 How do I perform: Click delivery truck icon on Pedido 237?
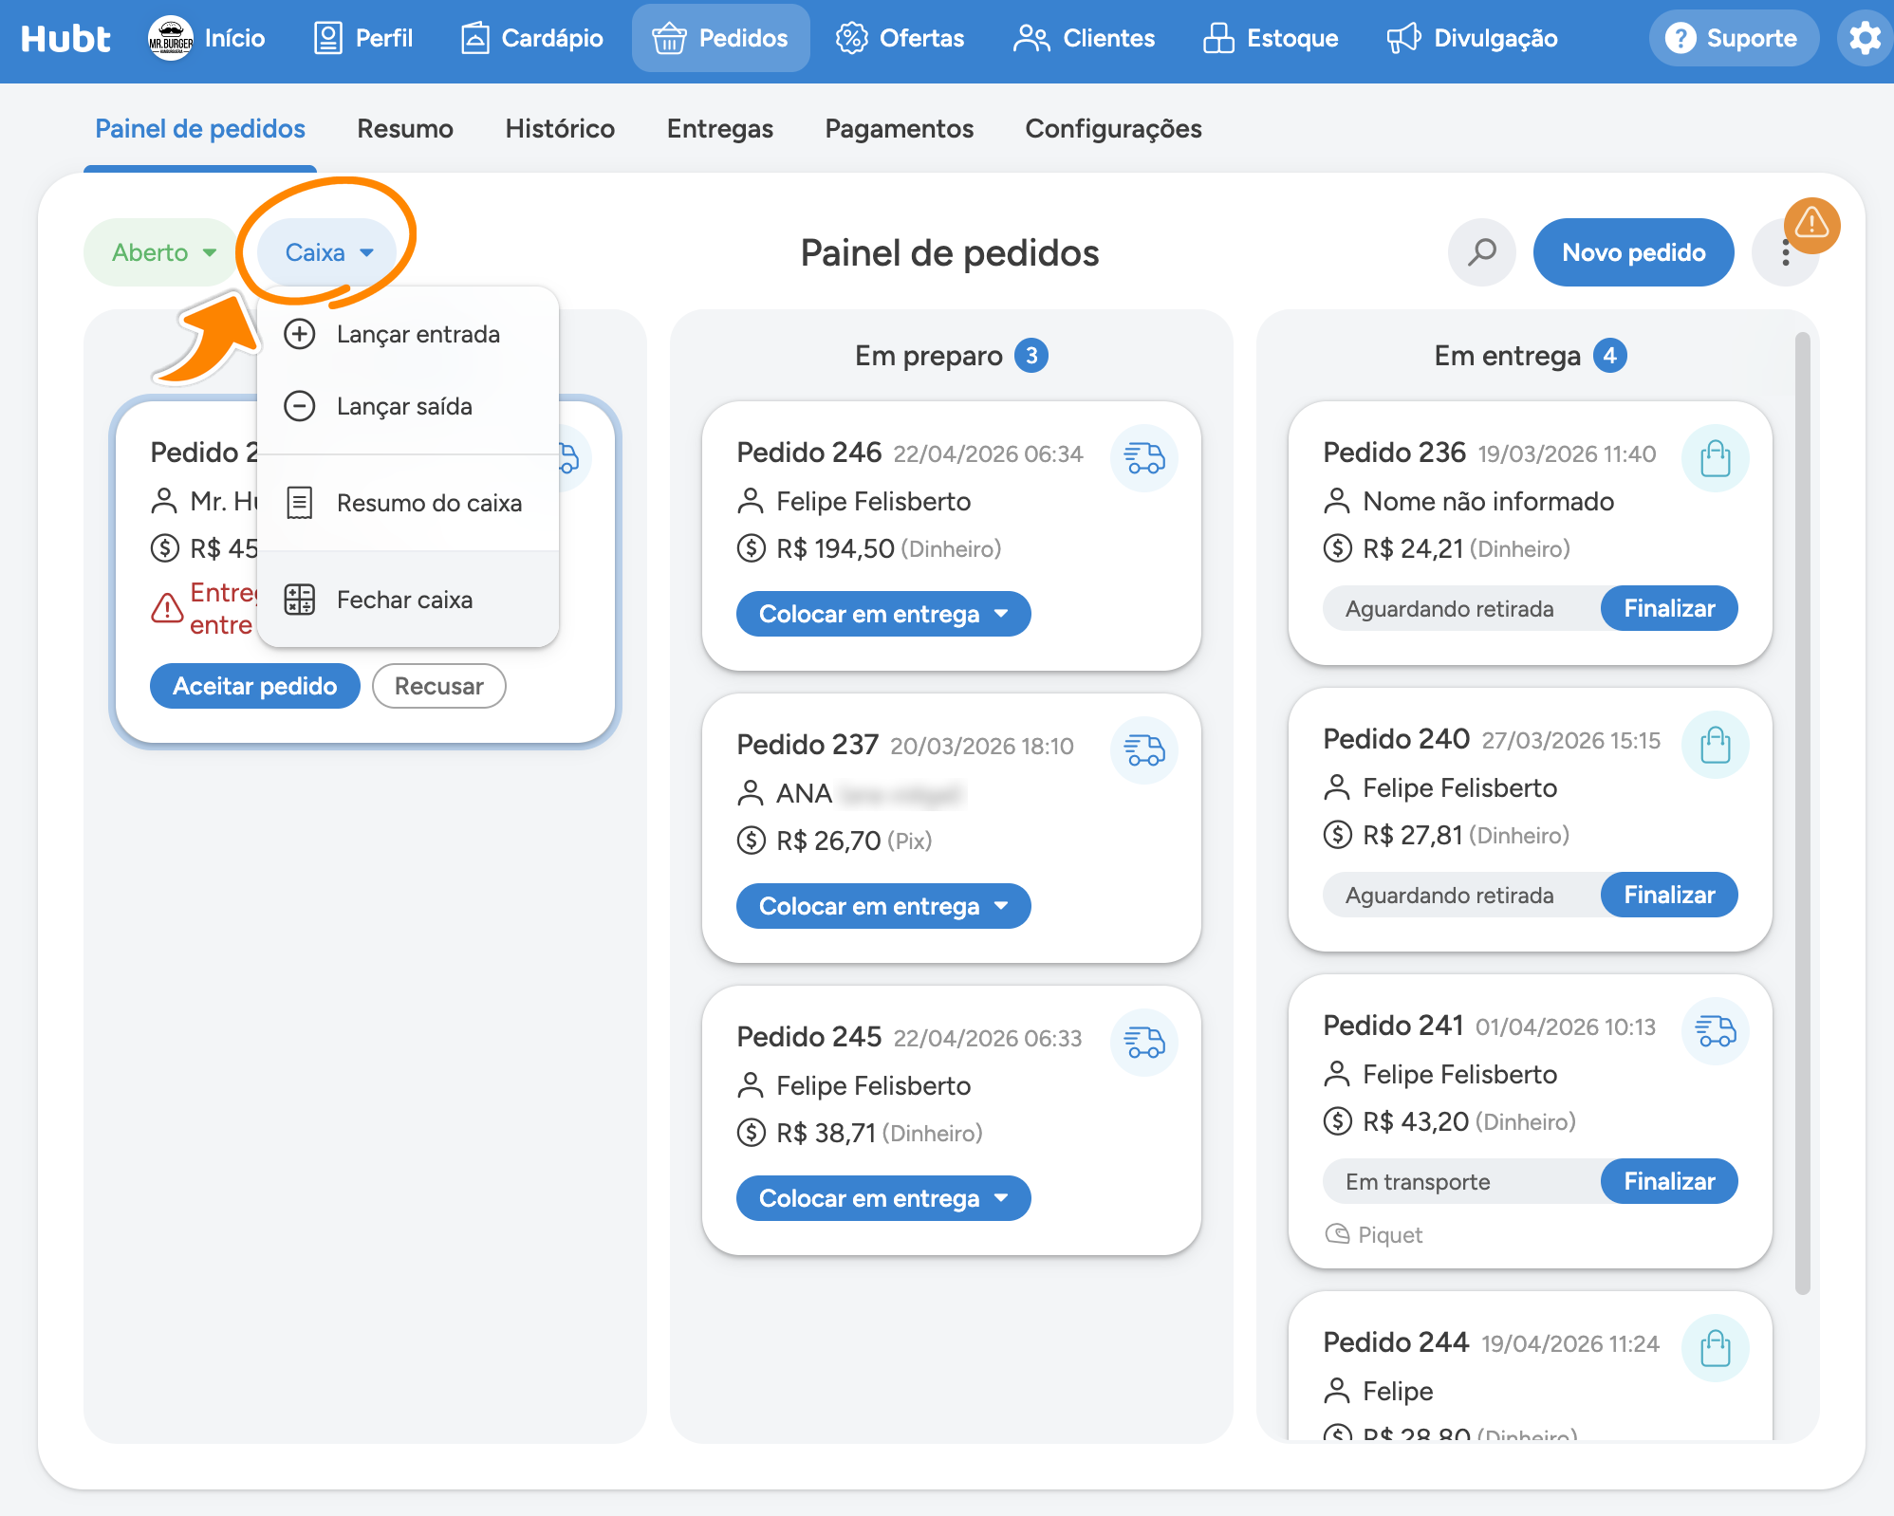(x=1144, y=750)
